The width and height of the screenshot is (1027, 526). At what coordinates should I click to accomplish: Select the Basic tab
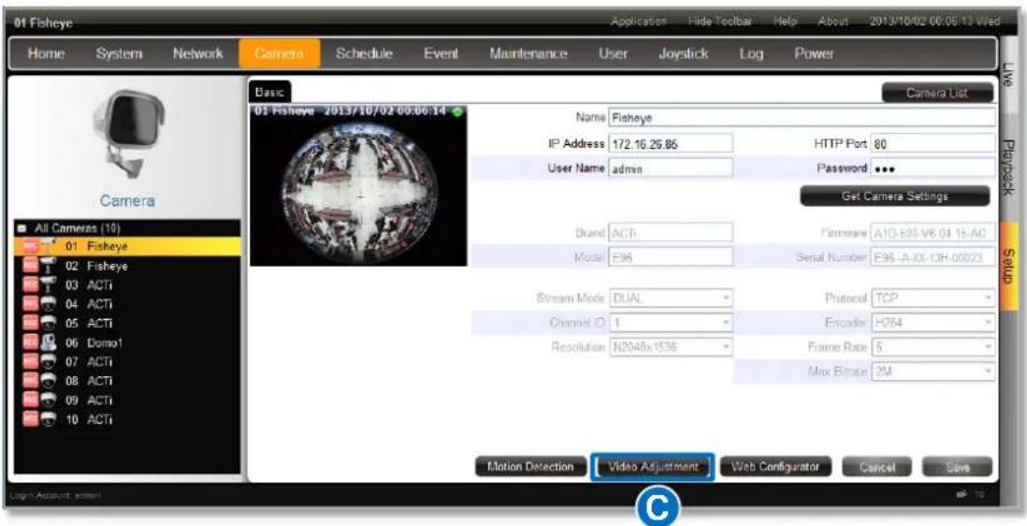[268, 93]
